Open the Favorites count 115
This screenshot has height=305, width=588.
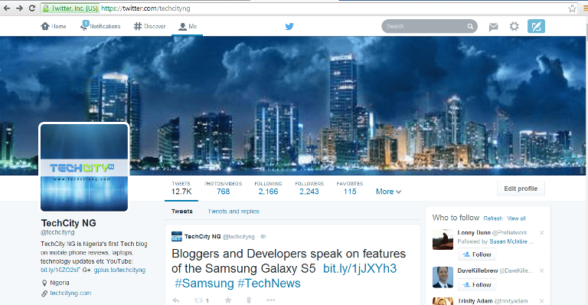(349, 188)
